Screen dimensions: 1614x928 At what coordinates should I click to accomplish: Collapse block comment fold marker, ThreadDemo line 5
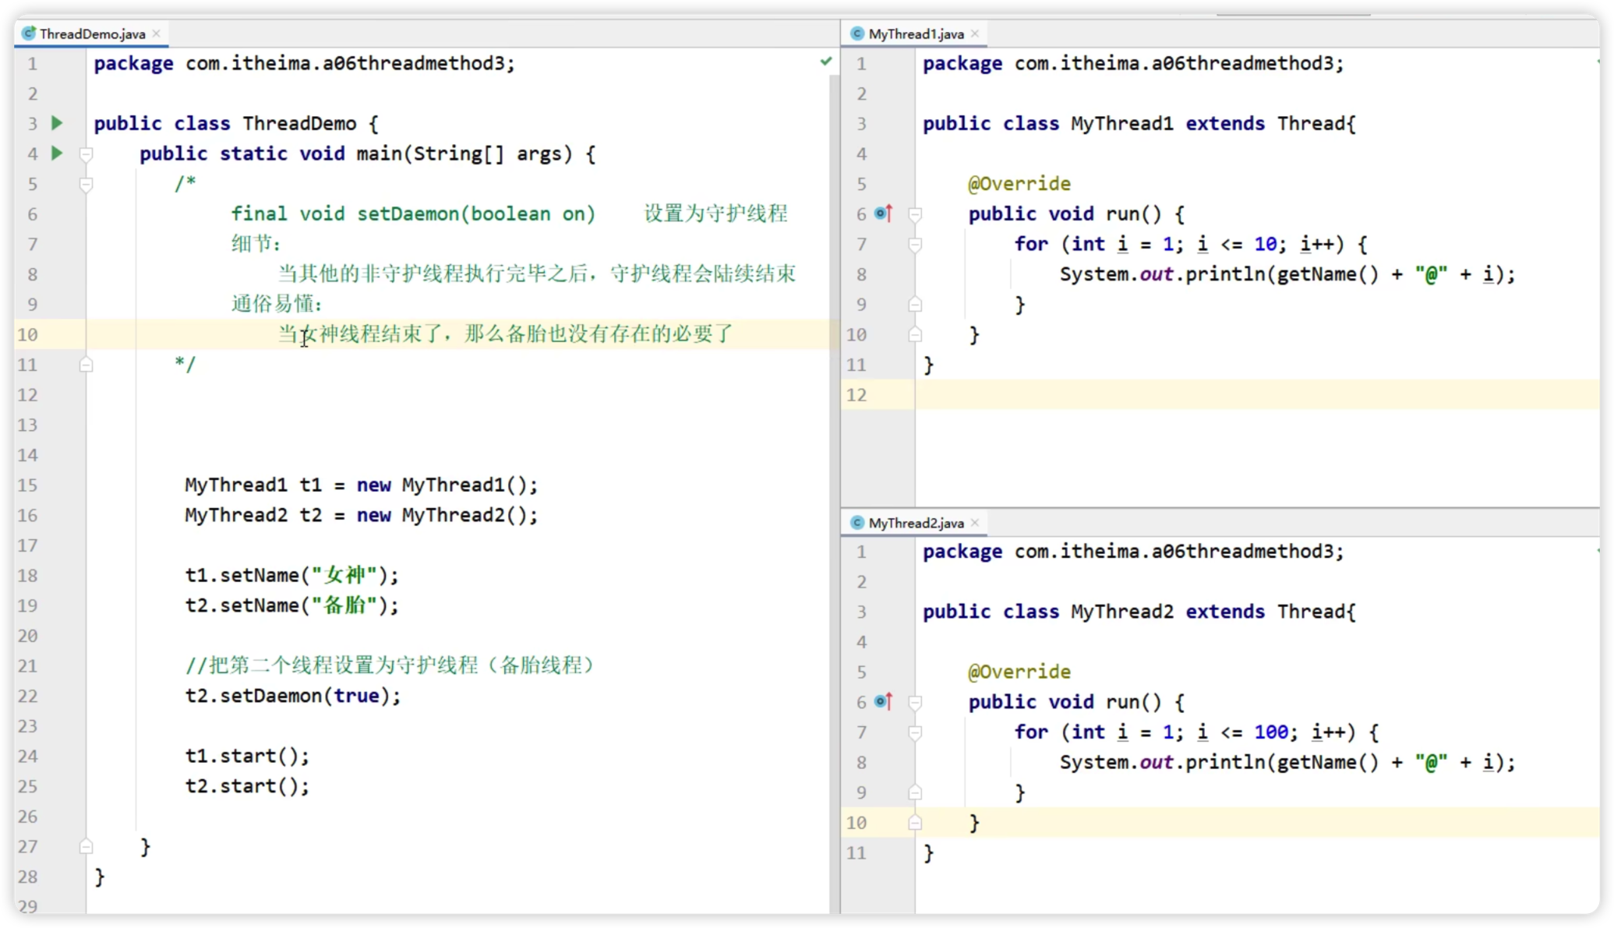[x=87, y=185]
